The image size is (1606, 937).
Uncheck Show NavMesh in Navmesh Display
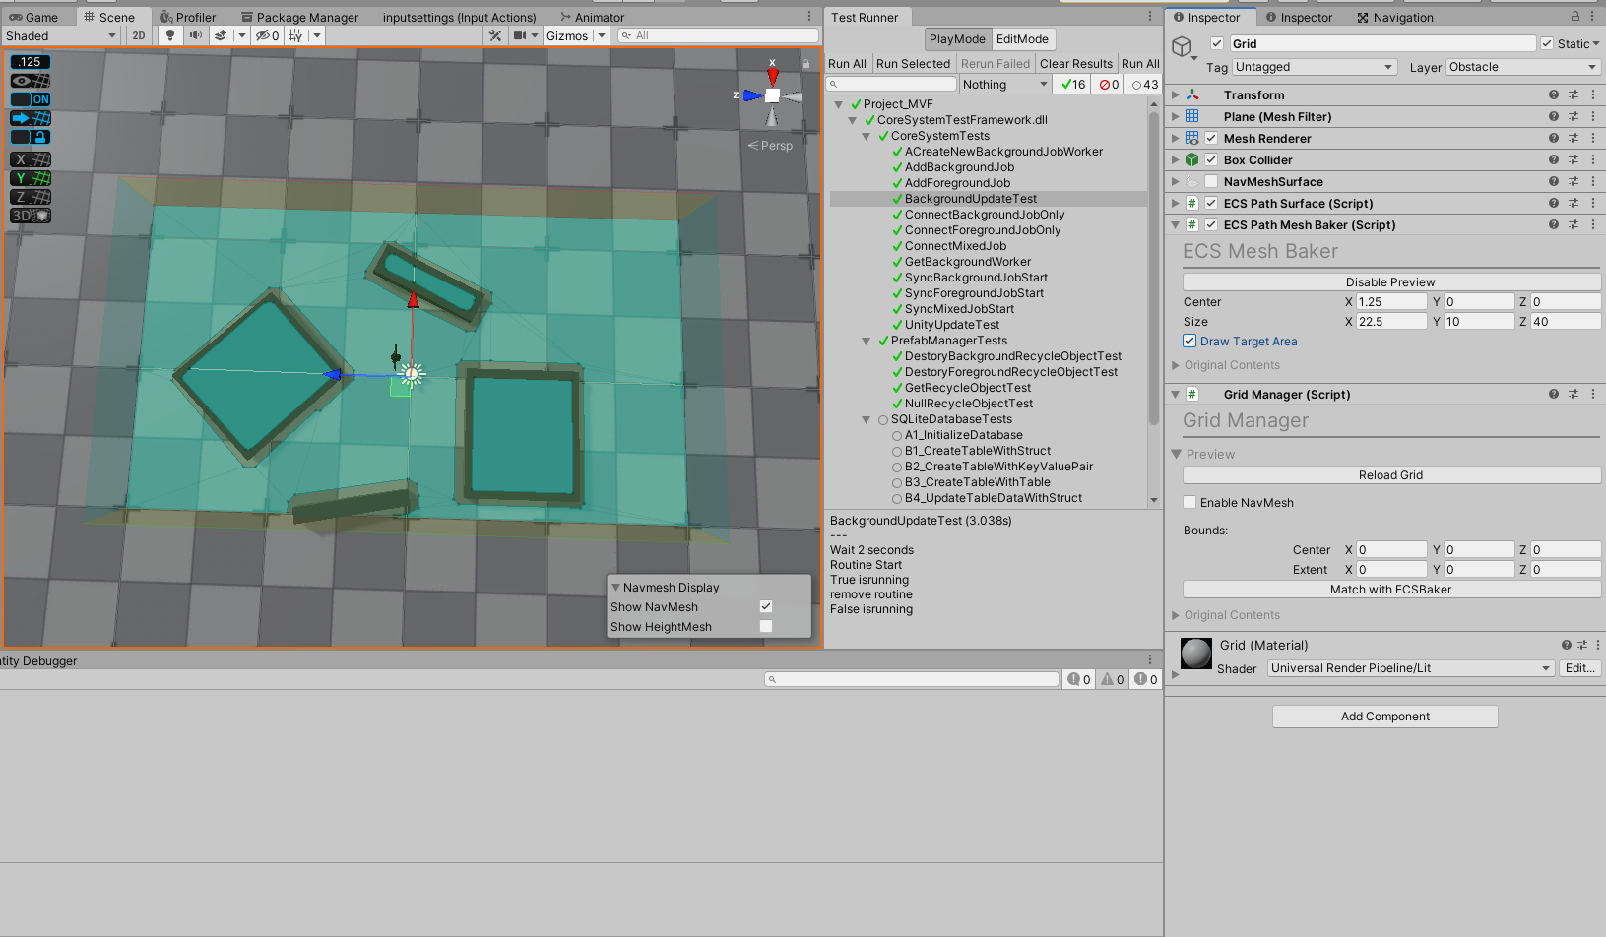click(766, 607)
